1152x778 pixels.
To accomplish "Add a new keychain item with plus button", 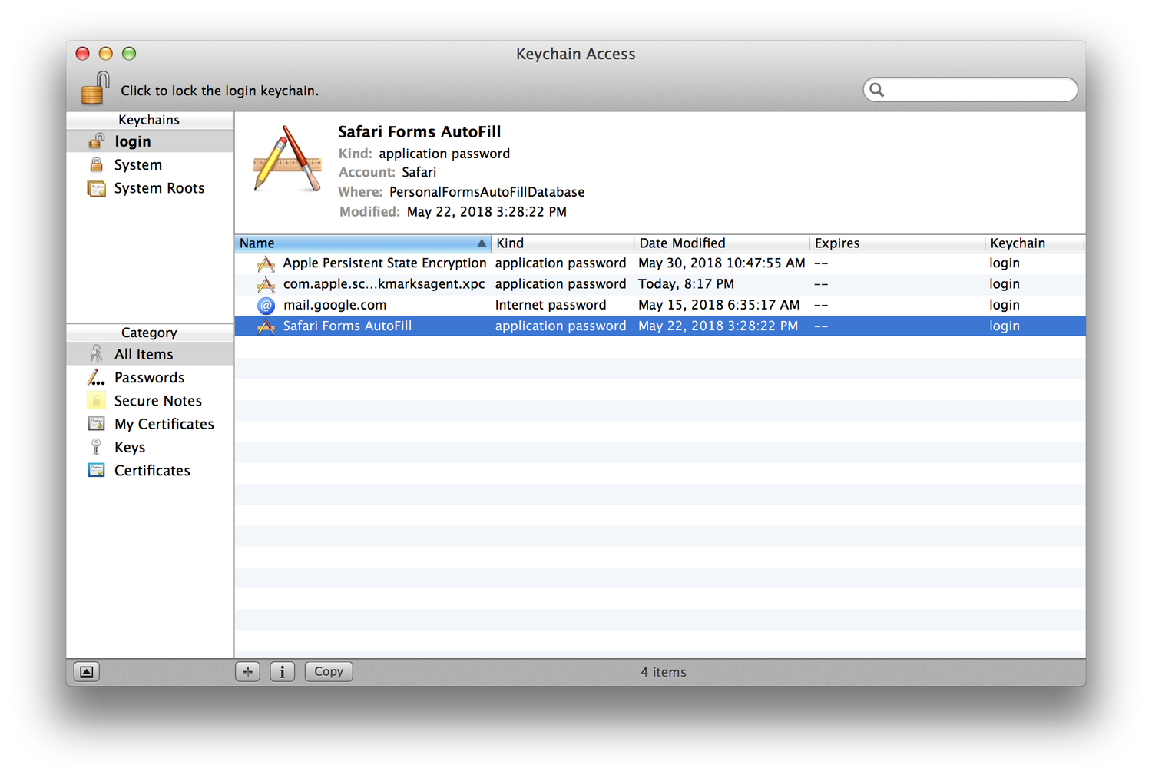I will click(x=247, y=672).
